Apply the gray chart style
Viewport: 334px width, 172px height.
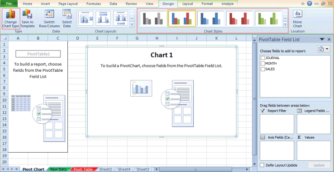[153, 19]
